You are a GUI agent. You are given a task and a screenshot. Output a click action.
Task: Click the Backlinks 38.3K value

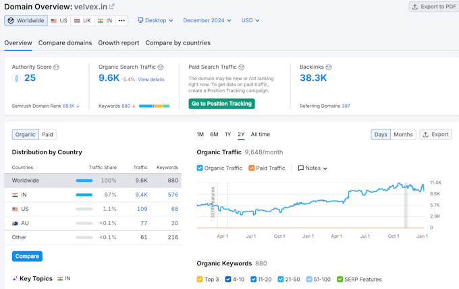tap(313, 78)
